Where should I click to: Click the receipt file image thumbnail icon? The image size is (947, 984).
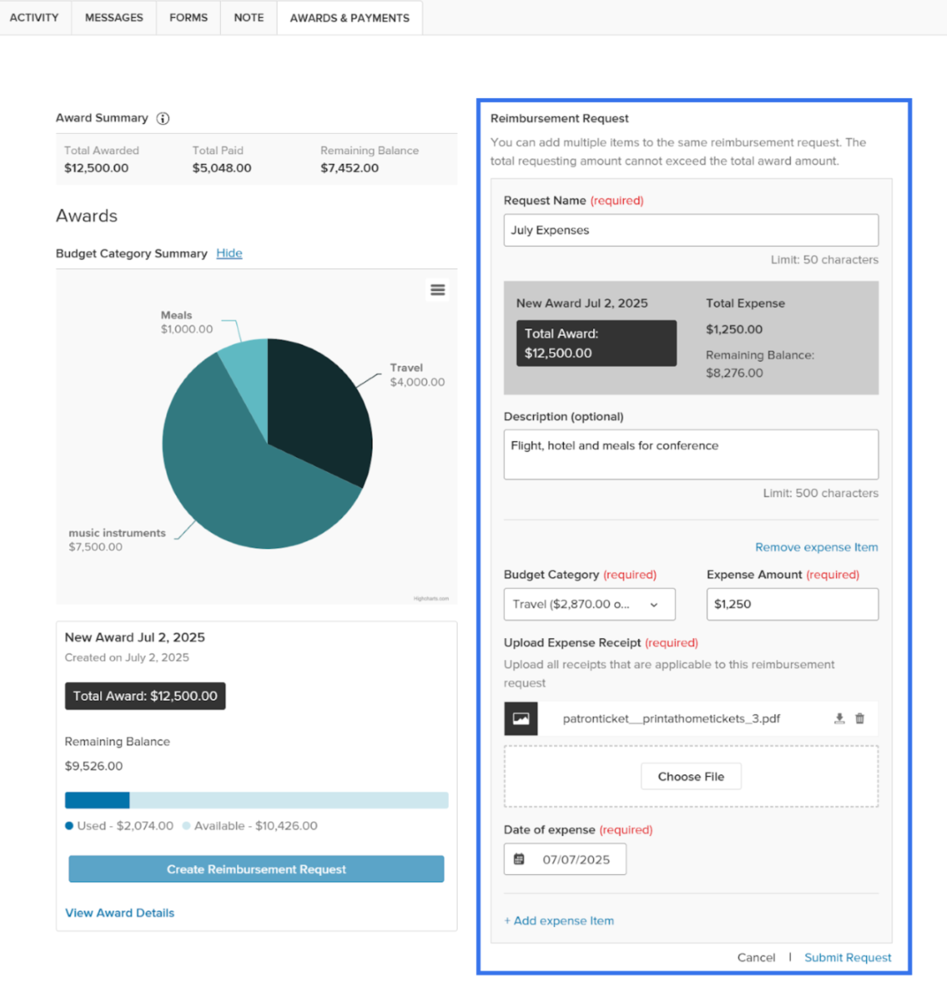click(520, 718)
